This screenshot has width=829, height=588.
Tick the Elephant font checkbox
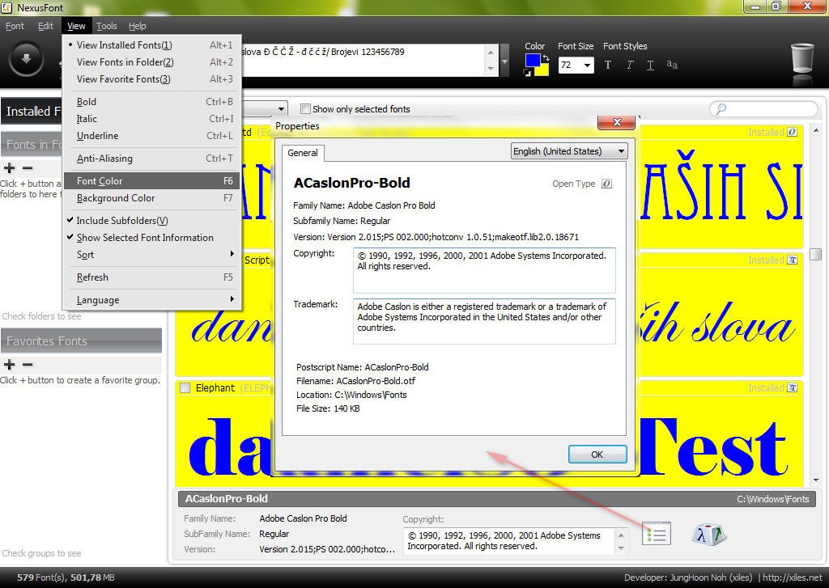click(x=185, y=387)
